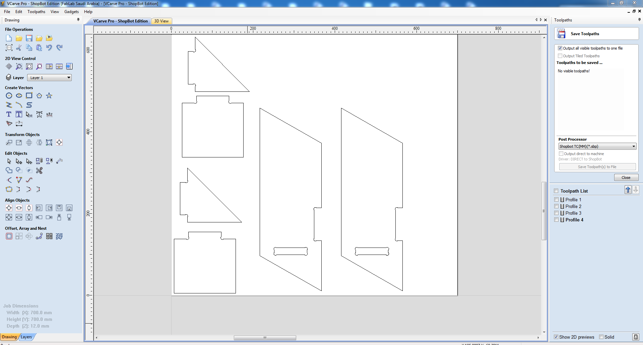643x345 pixels.
Task: Switch to the 3D View tab
Action: pyautogui.click(x=161, y=21)
